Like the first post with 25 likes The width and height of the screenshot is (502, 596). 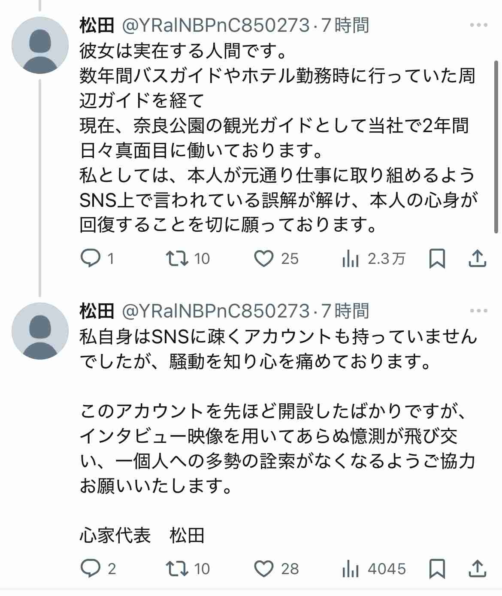[x=263, y=258]
